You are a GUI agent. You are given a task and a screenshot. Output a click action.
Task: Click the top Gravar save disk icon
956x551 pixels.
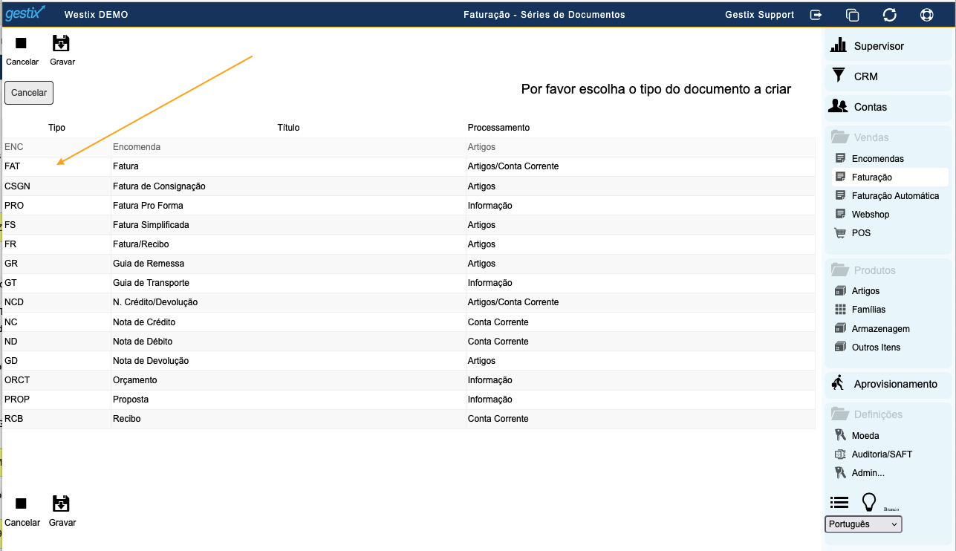pos(62,44)
